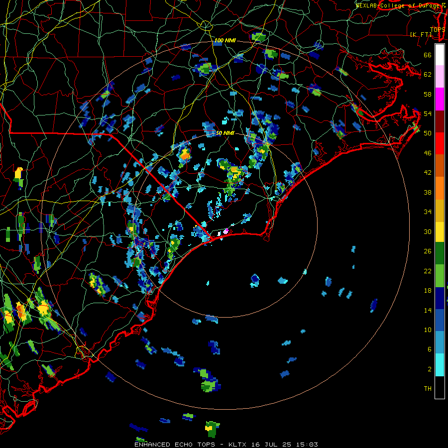Click the "10" legend value
Screen dimensions: 448x448
click(428, 330)
